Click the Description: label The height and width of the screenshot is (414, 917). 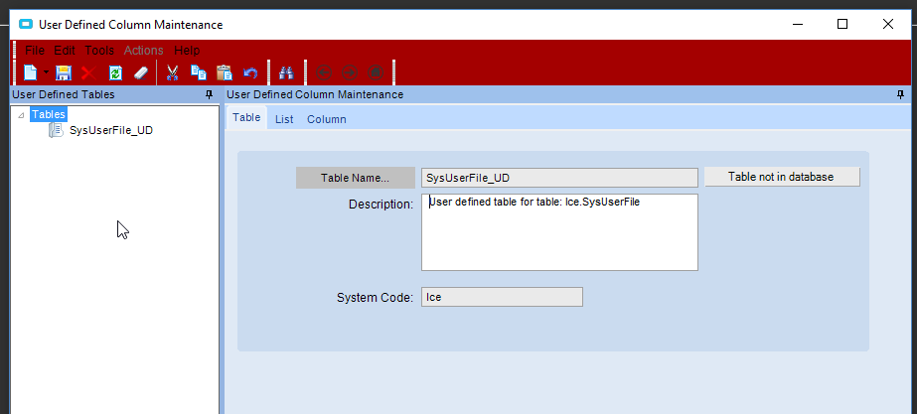[x=381, y=205]
